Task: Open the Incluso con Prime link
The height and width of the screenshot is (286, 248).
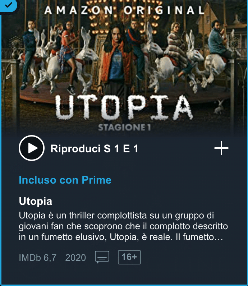Action: coord(65,180)
